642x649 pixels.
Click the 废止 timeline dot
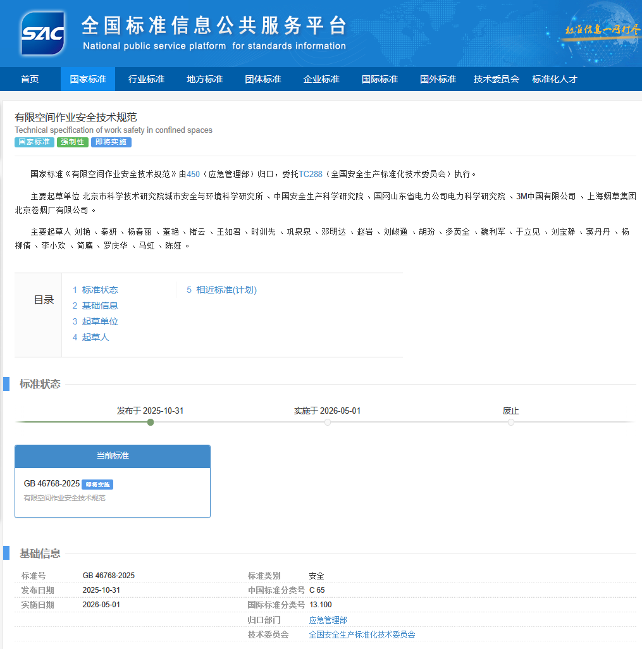511,422
